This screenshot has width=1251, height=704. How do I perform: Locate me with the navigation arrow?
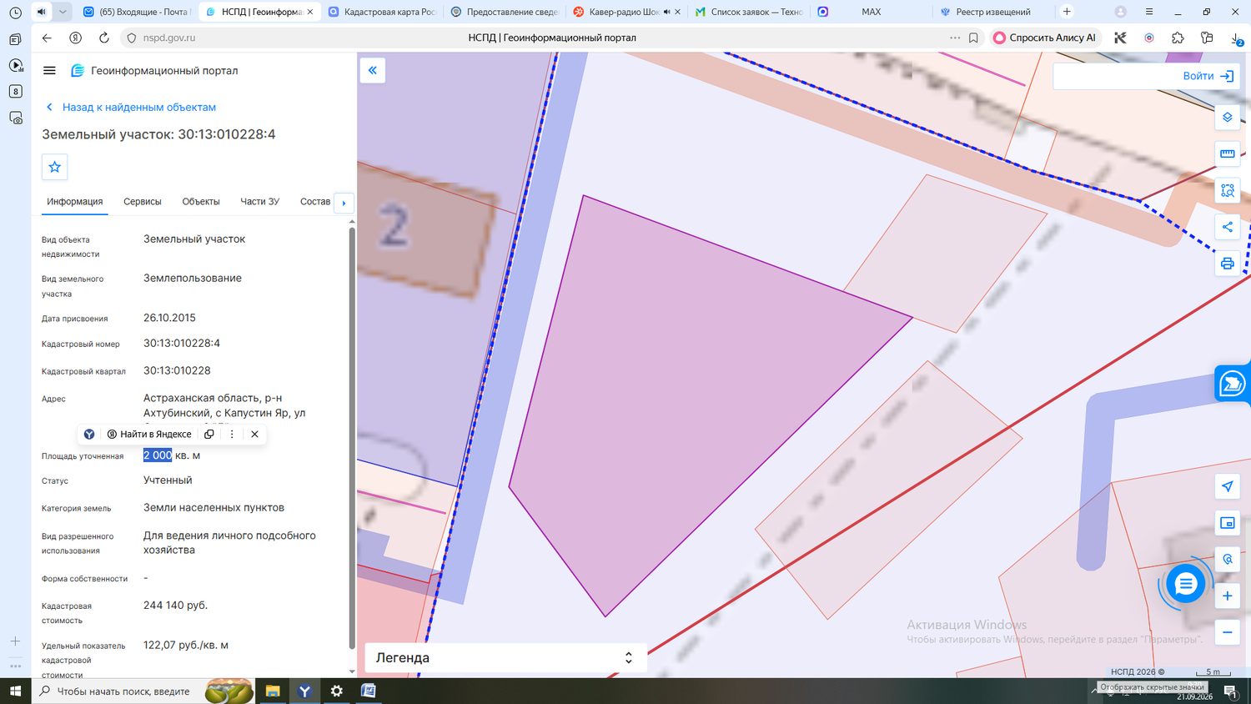(1227, 486)
